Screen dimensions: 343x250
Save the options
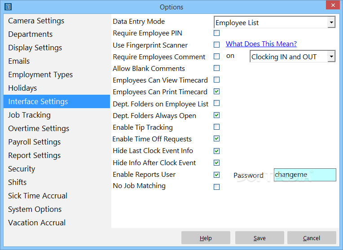pos(259,238)
